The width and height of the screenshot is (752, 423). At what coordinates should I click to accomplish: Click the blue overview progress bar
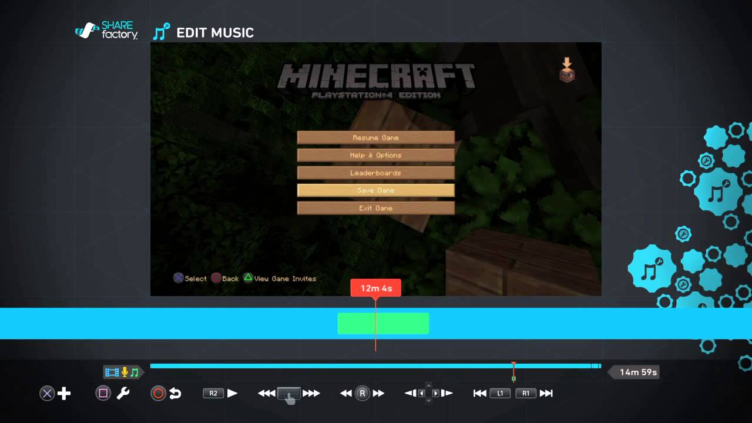[x=375, y=366]
